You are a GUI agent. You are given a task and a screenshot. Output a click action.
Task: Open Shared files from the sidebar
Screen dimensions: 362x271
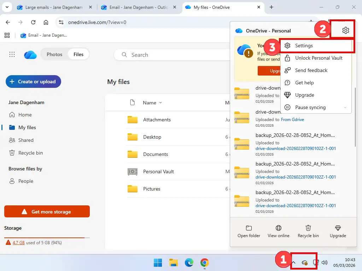pyautogui.click(x=25, y=140)
